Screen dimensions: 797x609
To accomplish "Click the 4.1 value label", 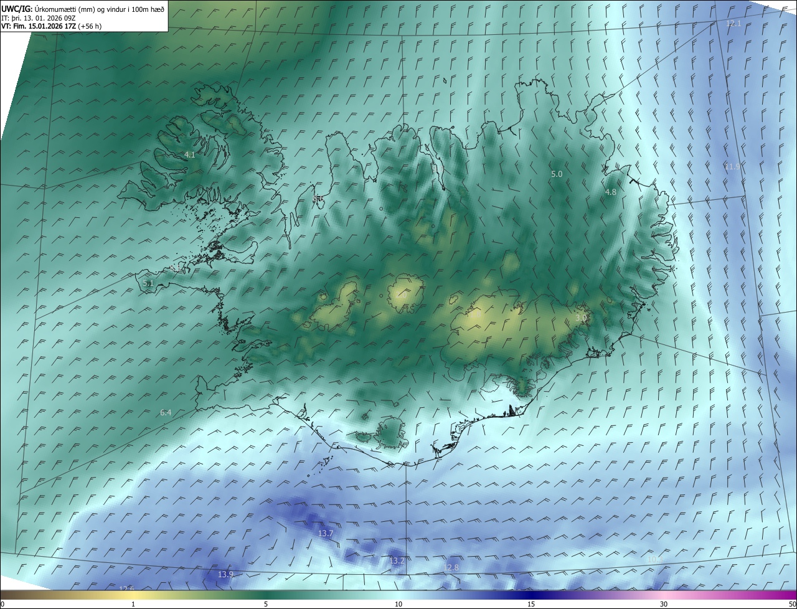I will [190, 154].
